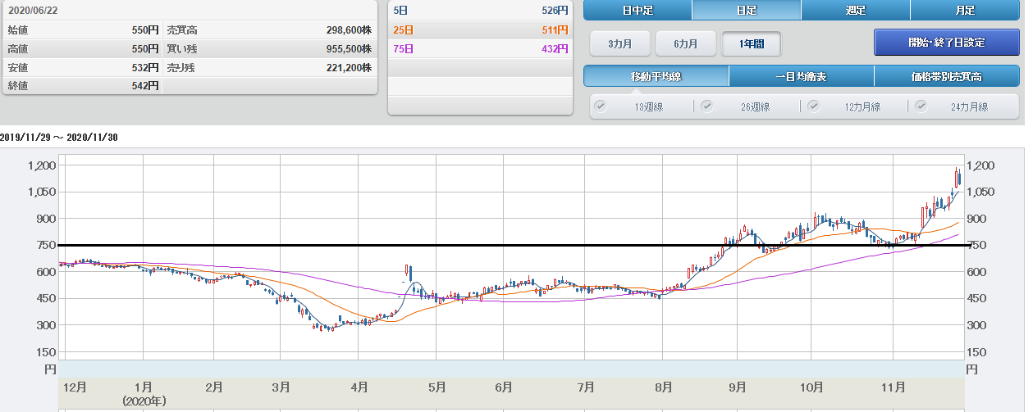The image size is (1033, 412).
Task: Click the tall red April spike candlestick
Action: [x=408, y=271]
